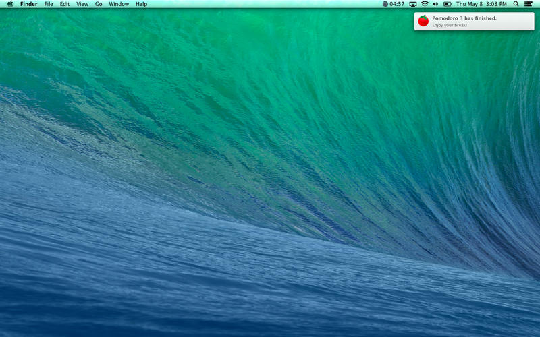Open the Help menu

click(141, 4)
